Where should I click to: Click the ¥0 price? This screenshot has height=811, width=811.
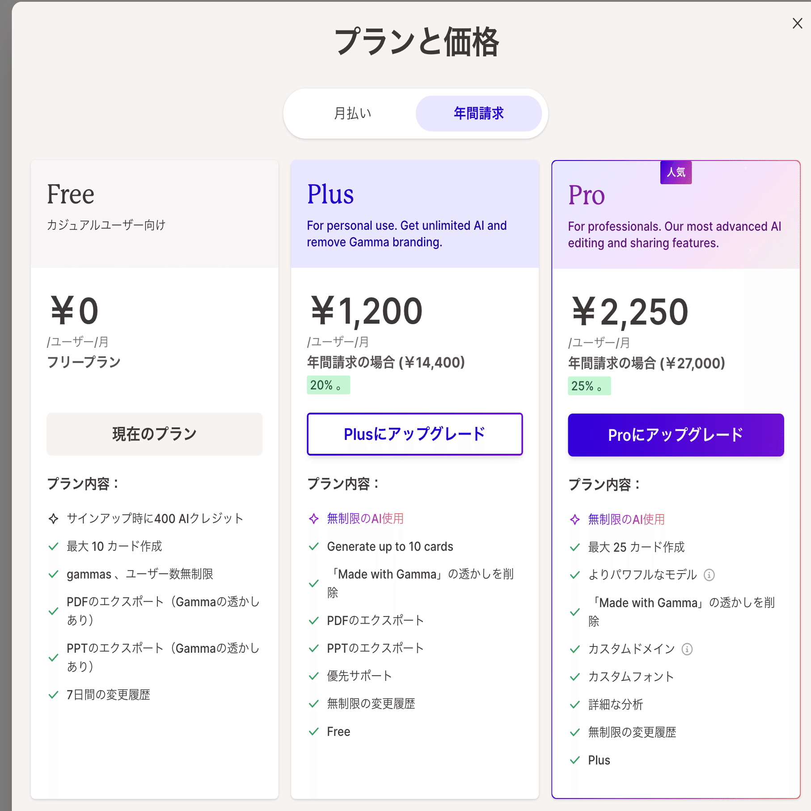tap(74, 311)
